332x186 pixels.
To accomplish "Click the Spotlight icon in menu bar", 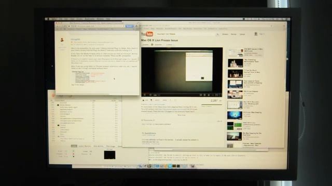I will 283,19.
